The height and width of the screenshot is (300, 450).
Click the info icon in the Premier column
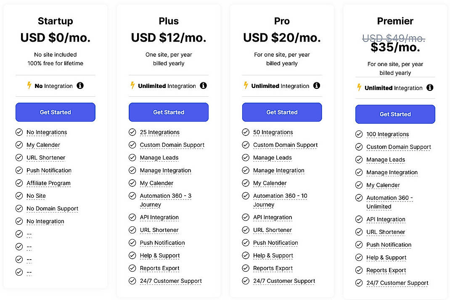tap(430, 88)
